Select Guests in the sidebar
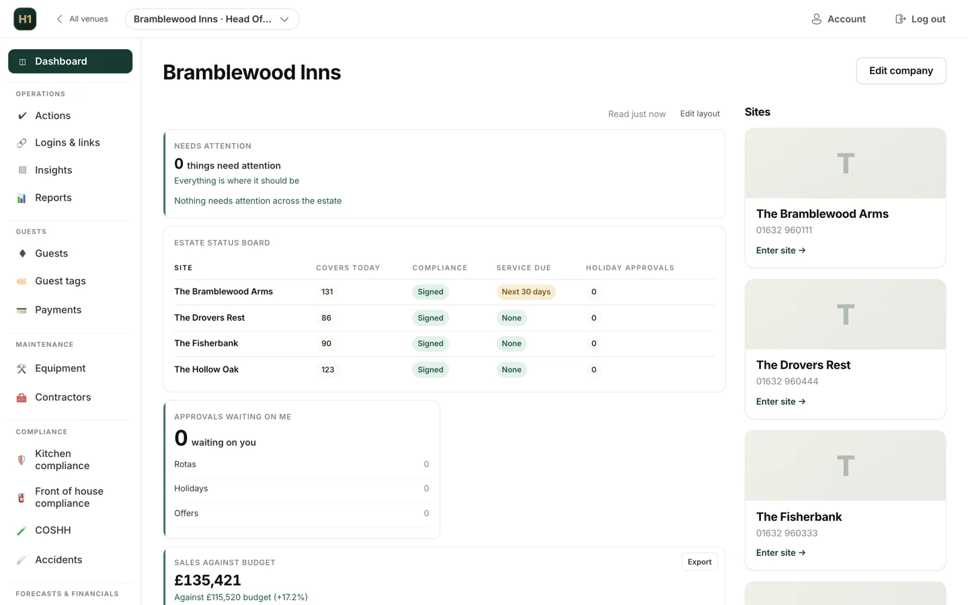This screenshot has height=605, width=968. pos(70,253)
